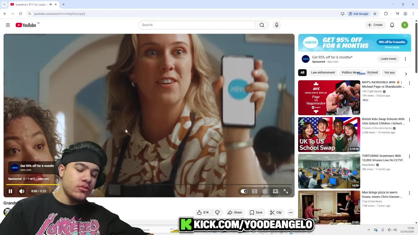The image size is (418, 235).
Task: Dislike this video
Action: tap(217, 212)
